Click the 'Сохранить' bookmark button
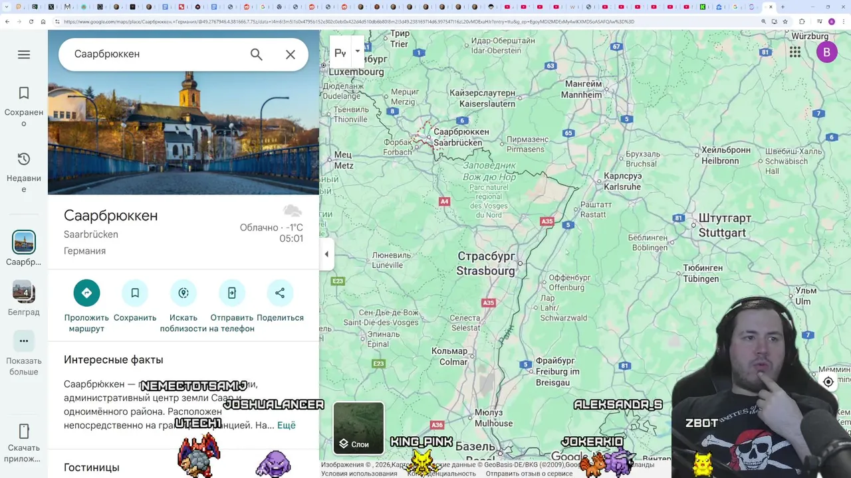851x478 pixels. (135, 293)
